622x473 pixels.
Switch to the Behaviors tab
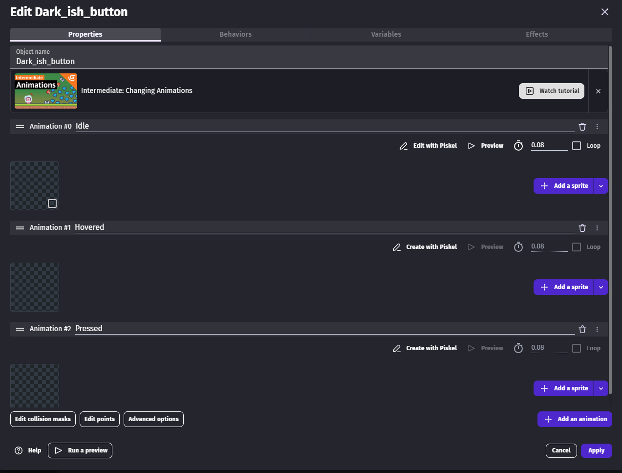point(236,34)
